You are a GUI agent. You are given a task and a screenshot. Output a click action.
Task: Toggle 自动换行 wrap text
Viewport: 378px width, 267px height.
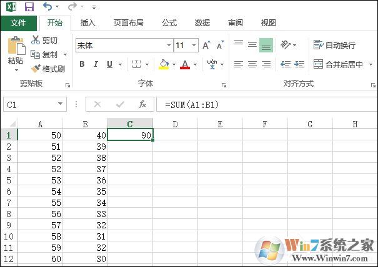coord(334,45)
